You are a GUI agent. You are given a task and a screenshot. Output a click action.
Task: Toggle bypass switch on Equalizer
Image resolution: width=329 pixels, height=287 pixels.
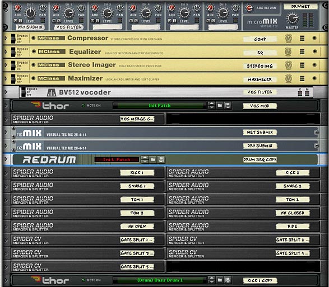[13, 52]
